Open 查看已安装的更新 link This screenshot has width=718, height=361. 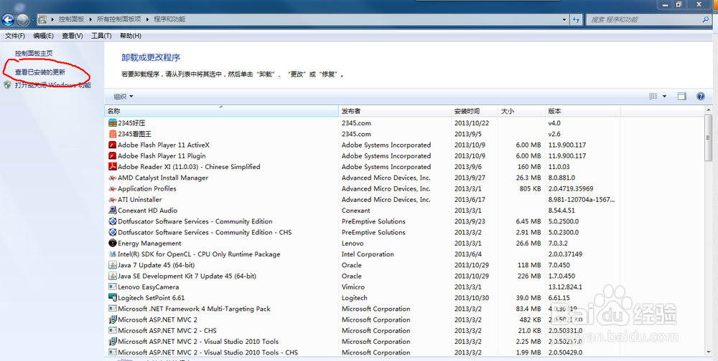pyautogui.click(x=39, y=72)
